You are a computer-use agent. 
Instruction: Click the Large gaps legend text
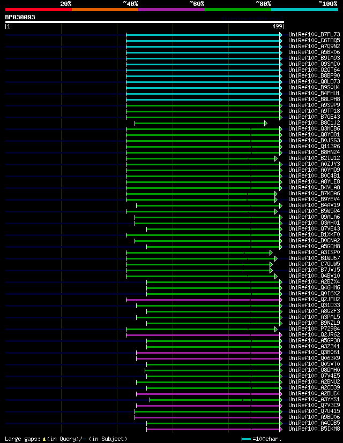[66, 439]
